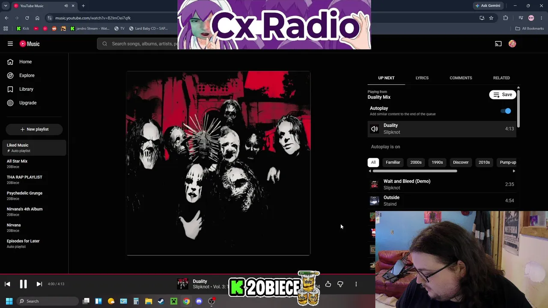The width and height of the screenshot is (548, 308).
Task: Play Outside by Staind from queue
Action: [x=442, y=201]
